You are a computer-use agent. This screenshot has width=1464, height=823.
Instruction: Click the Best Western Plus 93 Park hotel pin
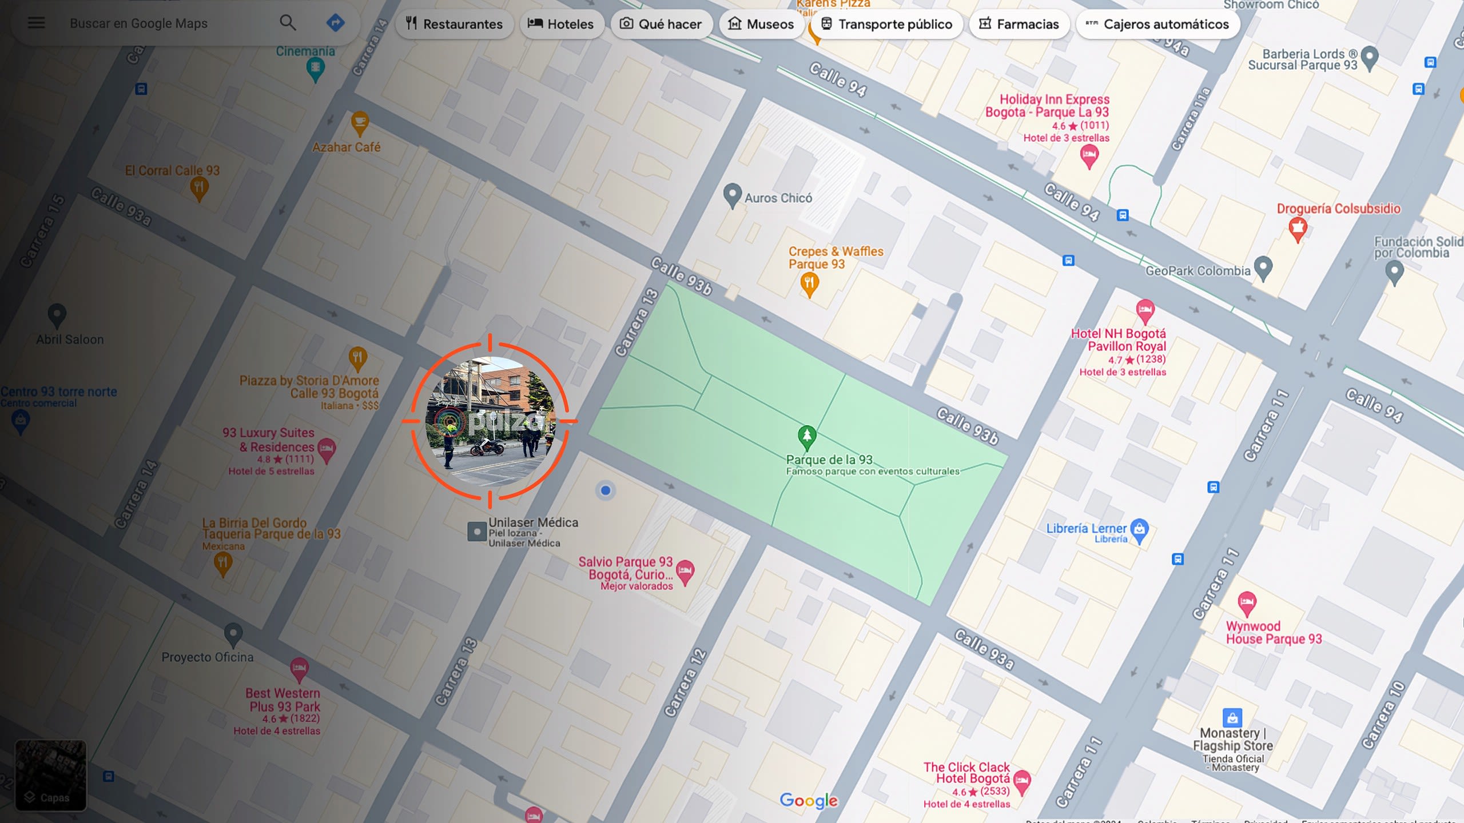coord(299,670)
